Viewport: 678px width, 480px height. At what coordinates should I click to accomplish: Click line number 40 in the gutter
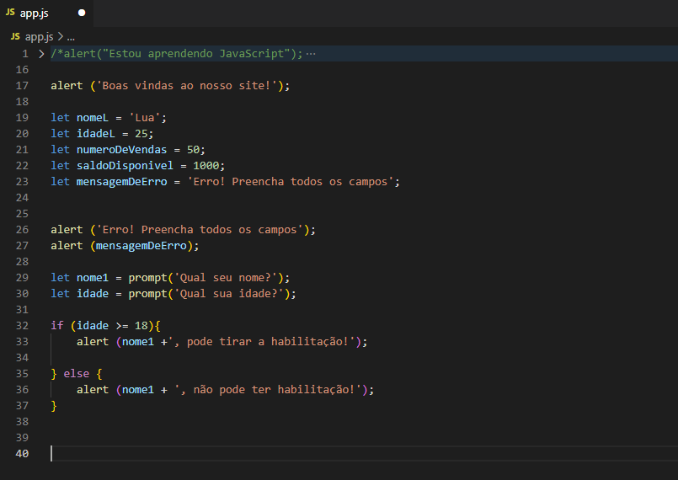[22, 454]
